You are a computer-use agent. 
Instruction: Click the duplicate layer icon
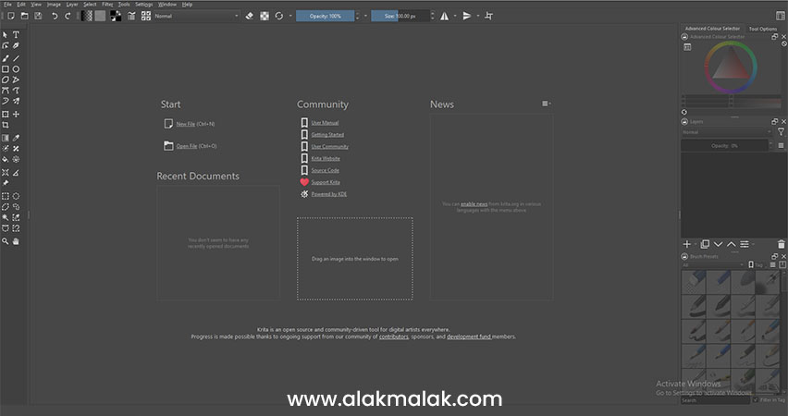705,244
